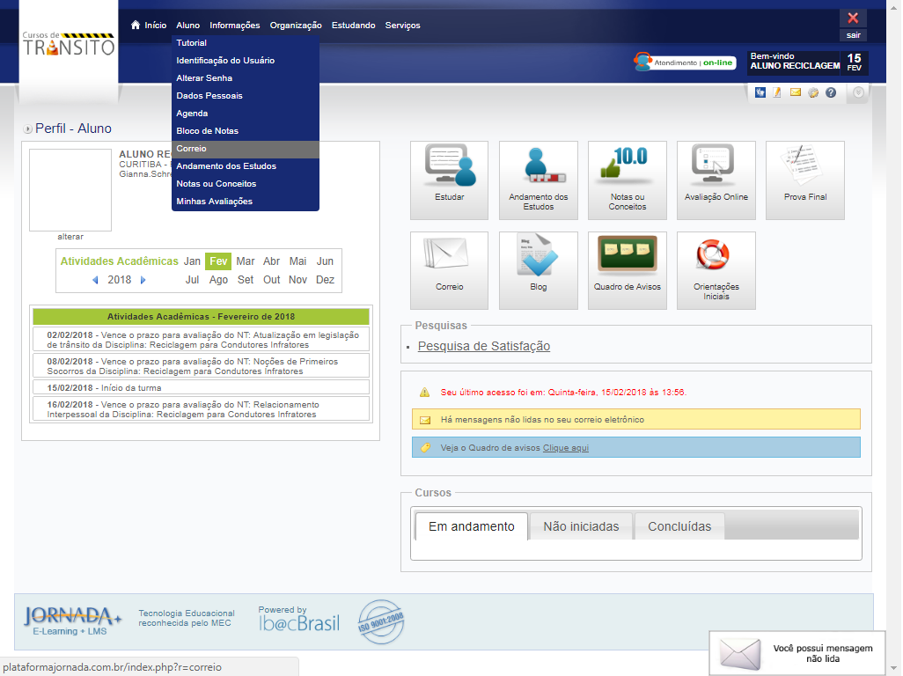Click the yellow unread messages notification bar

click(635, 420)
